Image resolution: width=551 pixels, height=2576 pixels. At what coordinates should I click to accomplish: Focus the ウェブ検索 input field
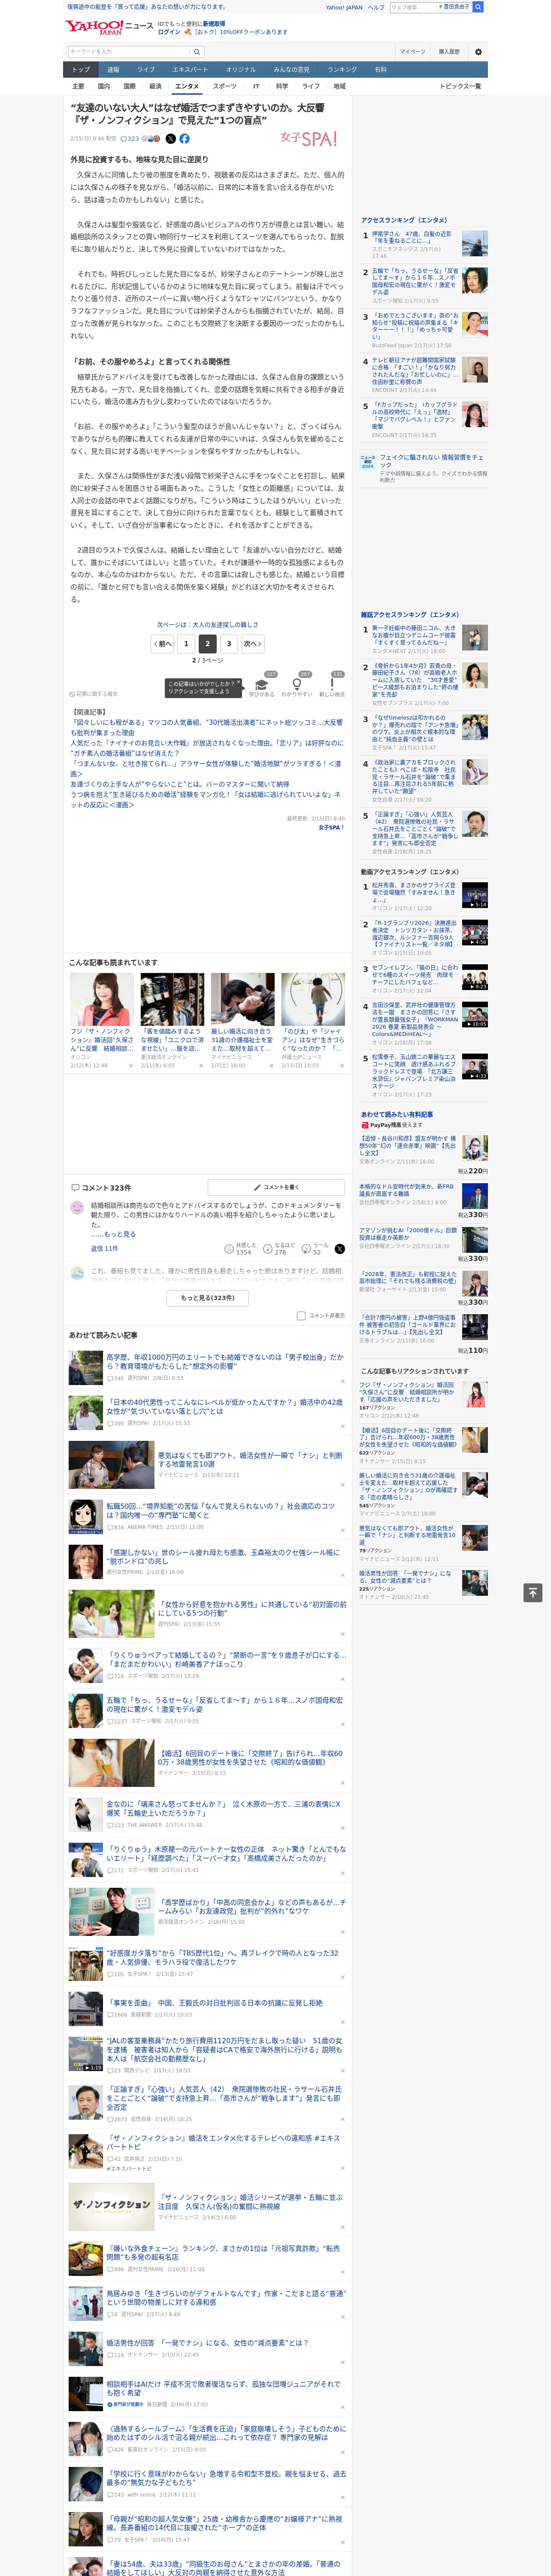click(x=412, y=7)
